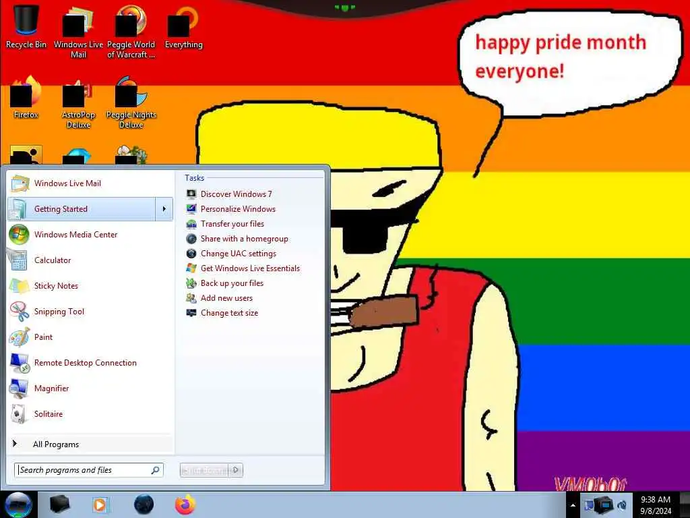690x518 pixels.
Task: Open Discover Windows 7 task
Action: (229, 194)
